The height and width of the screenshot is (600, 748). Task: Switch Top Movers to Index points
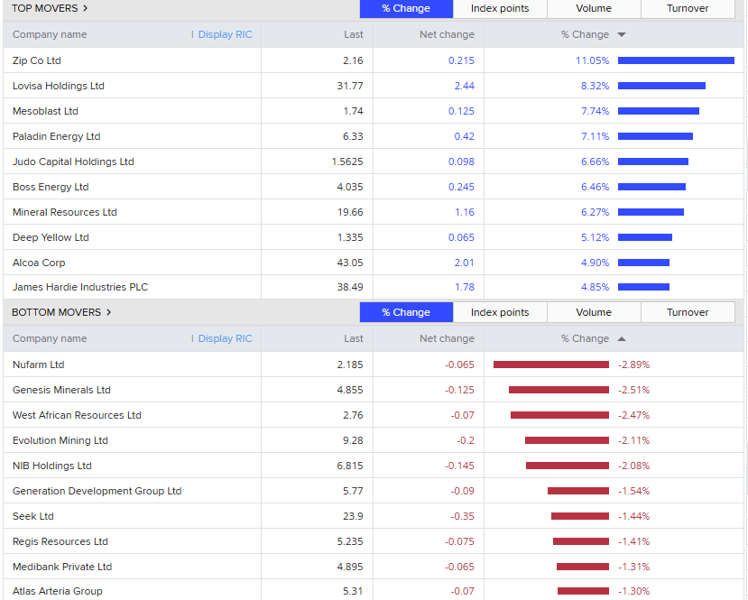(500, 9)
